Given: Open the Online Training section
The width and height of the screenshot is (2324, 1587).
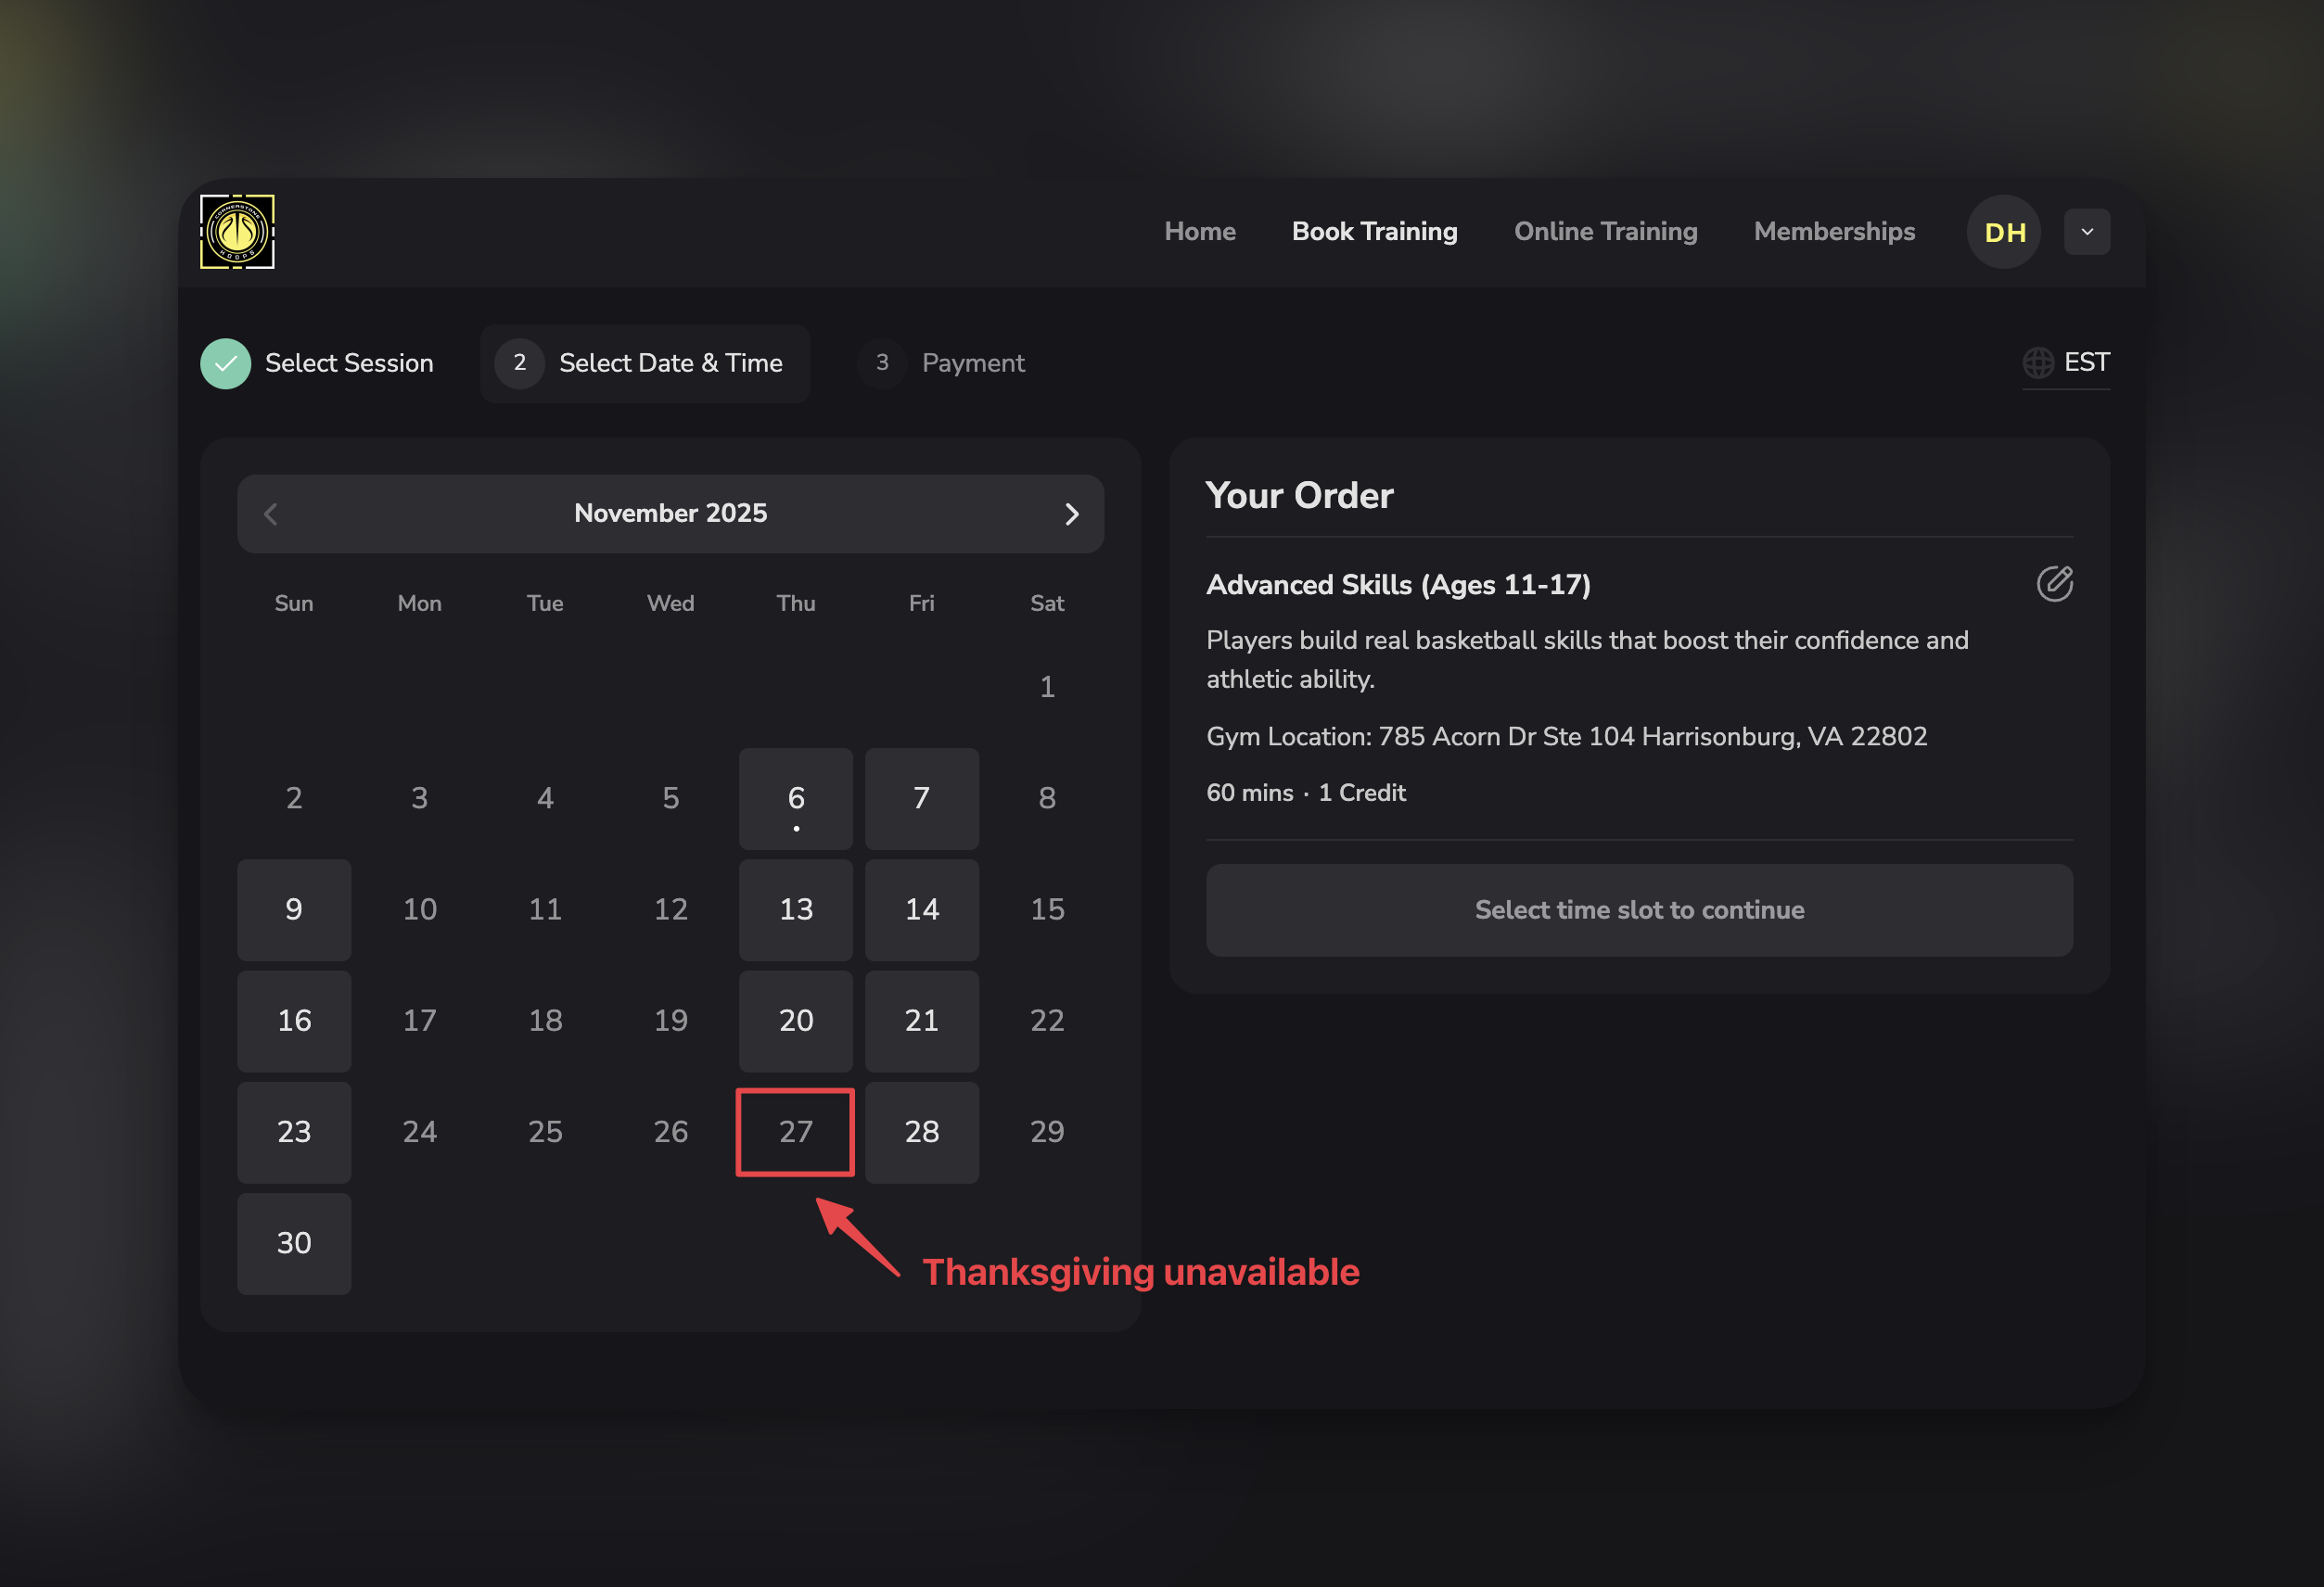Looking at the screenshot, I should [x=1606, y=231].
